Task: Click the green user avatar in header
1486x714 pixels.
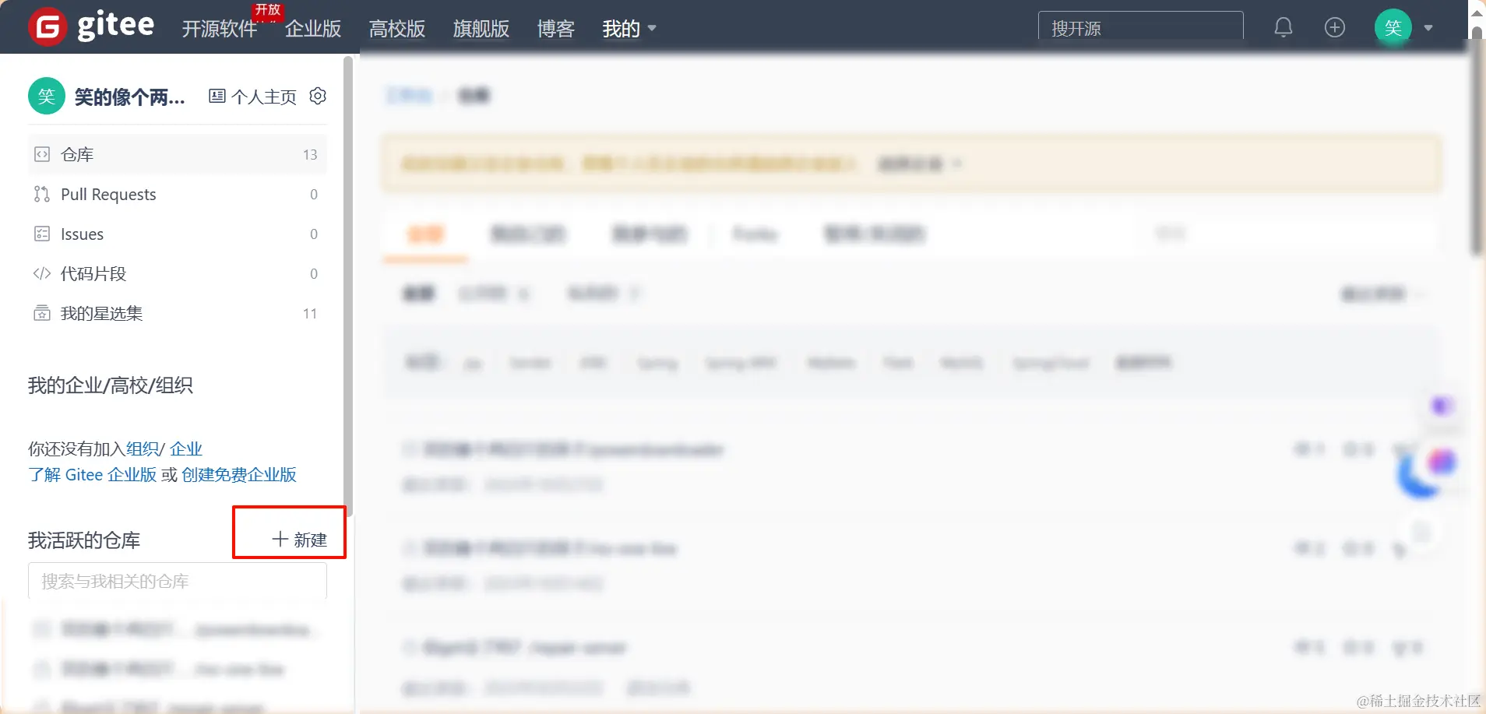Action: click(1393, 28)
